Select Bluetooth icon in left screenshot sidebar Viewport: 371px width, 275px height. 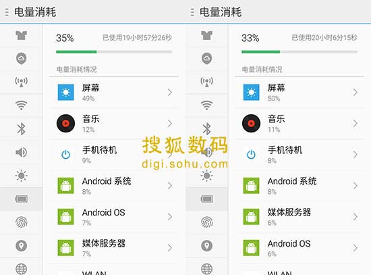point(22,129)
